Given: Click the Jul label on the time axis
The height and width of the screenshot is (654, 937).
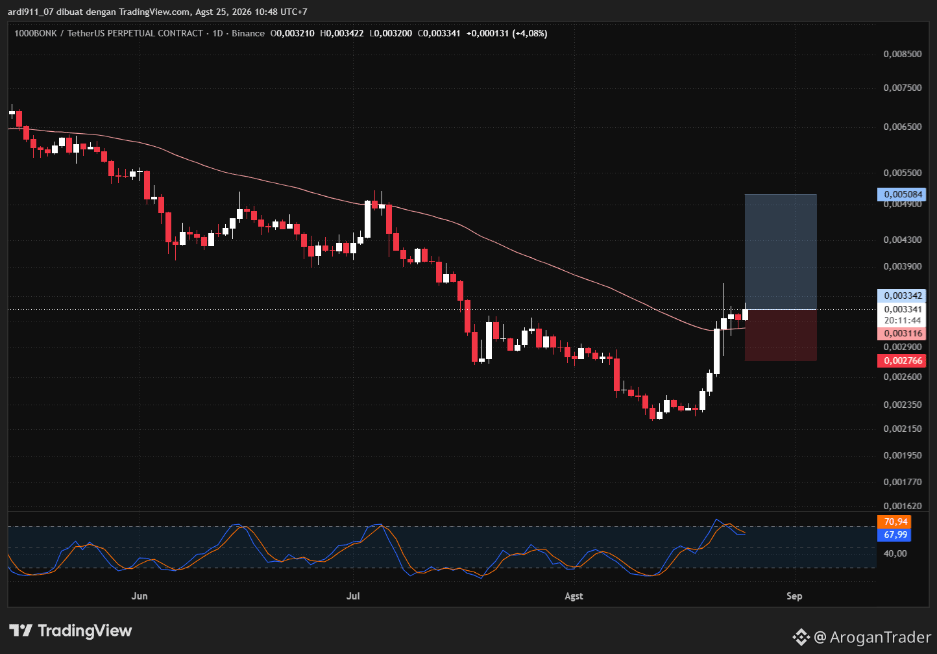Looking at the screenshot, I should 354,596.
